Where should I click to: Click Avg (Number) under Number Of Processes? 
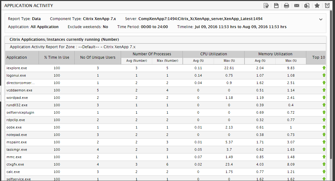tap(136, 61)
